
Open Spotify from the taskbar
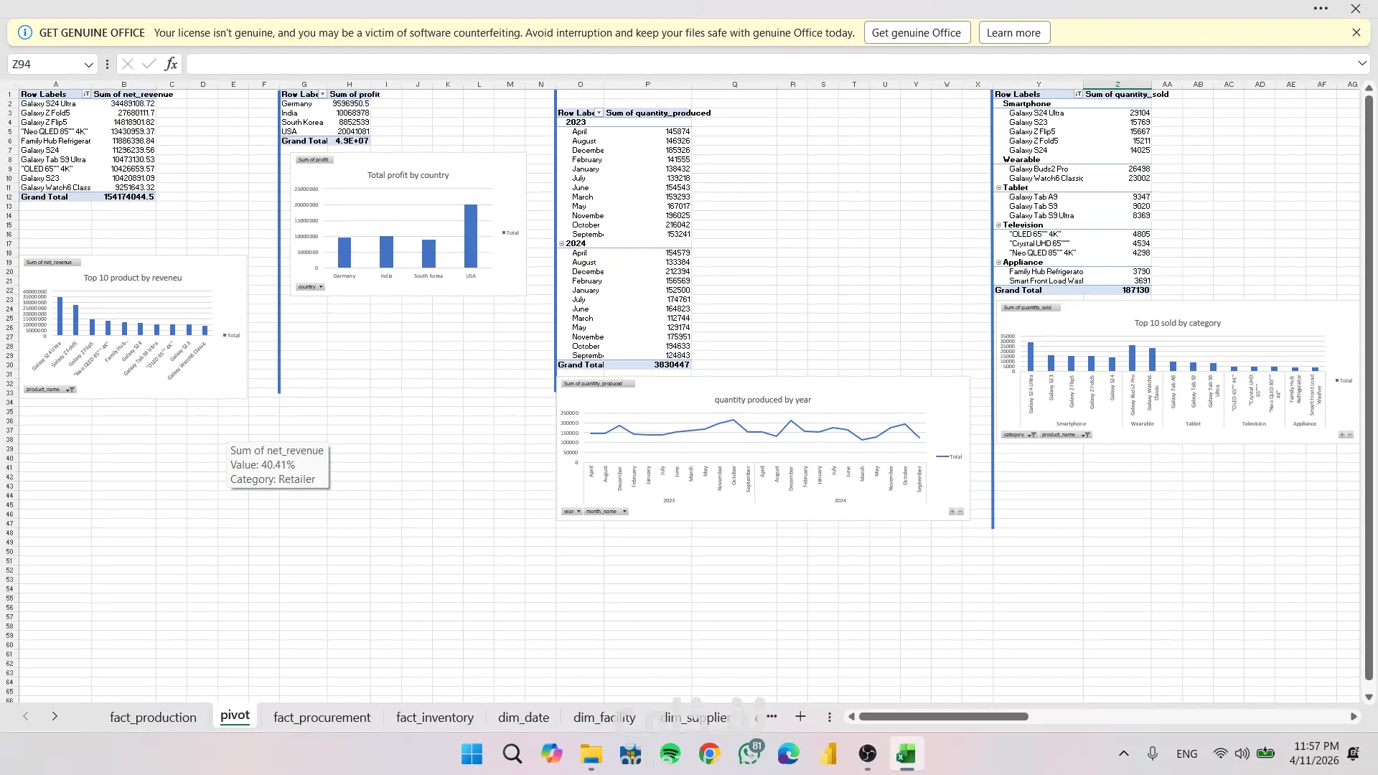pyautogui.click(x=670, y=754)
